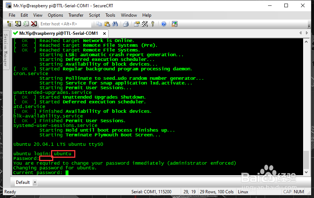Click the Disconnect red X toolbar icon
Screen dimensions: 314x198
[34, 24]
